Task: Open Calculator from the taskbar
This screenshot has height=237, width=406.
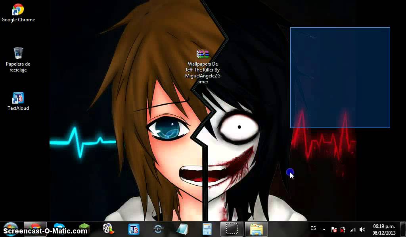Action: coord(207,229)
